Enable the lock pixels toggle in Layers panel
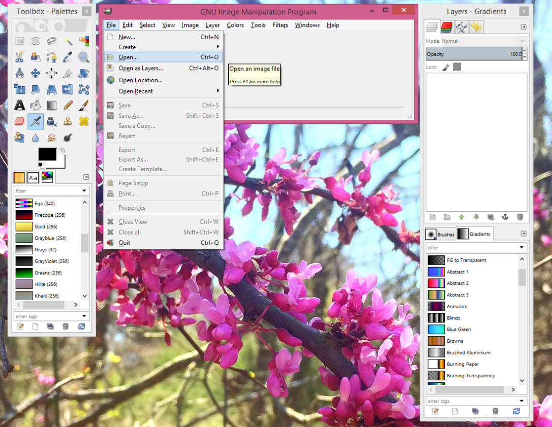The width and height of the screenshot is (552, 427). click(445, 67)
